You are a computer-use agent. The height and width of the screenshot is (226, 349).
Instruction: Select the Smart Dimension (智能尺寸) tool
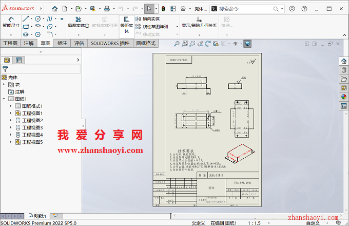pyautogui.click(x=11, y=22)
